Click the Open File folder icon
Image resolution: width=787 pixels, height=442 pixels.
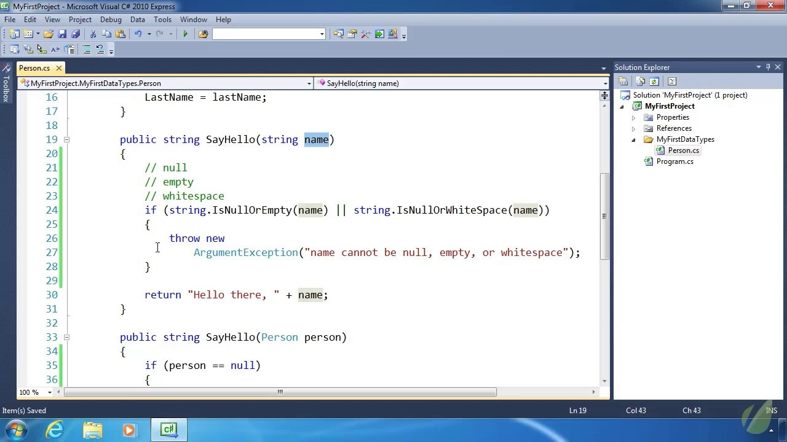click(49, 34)
